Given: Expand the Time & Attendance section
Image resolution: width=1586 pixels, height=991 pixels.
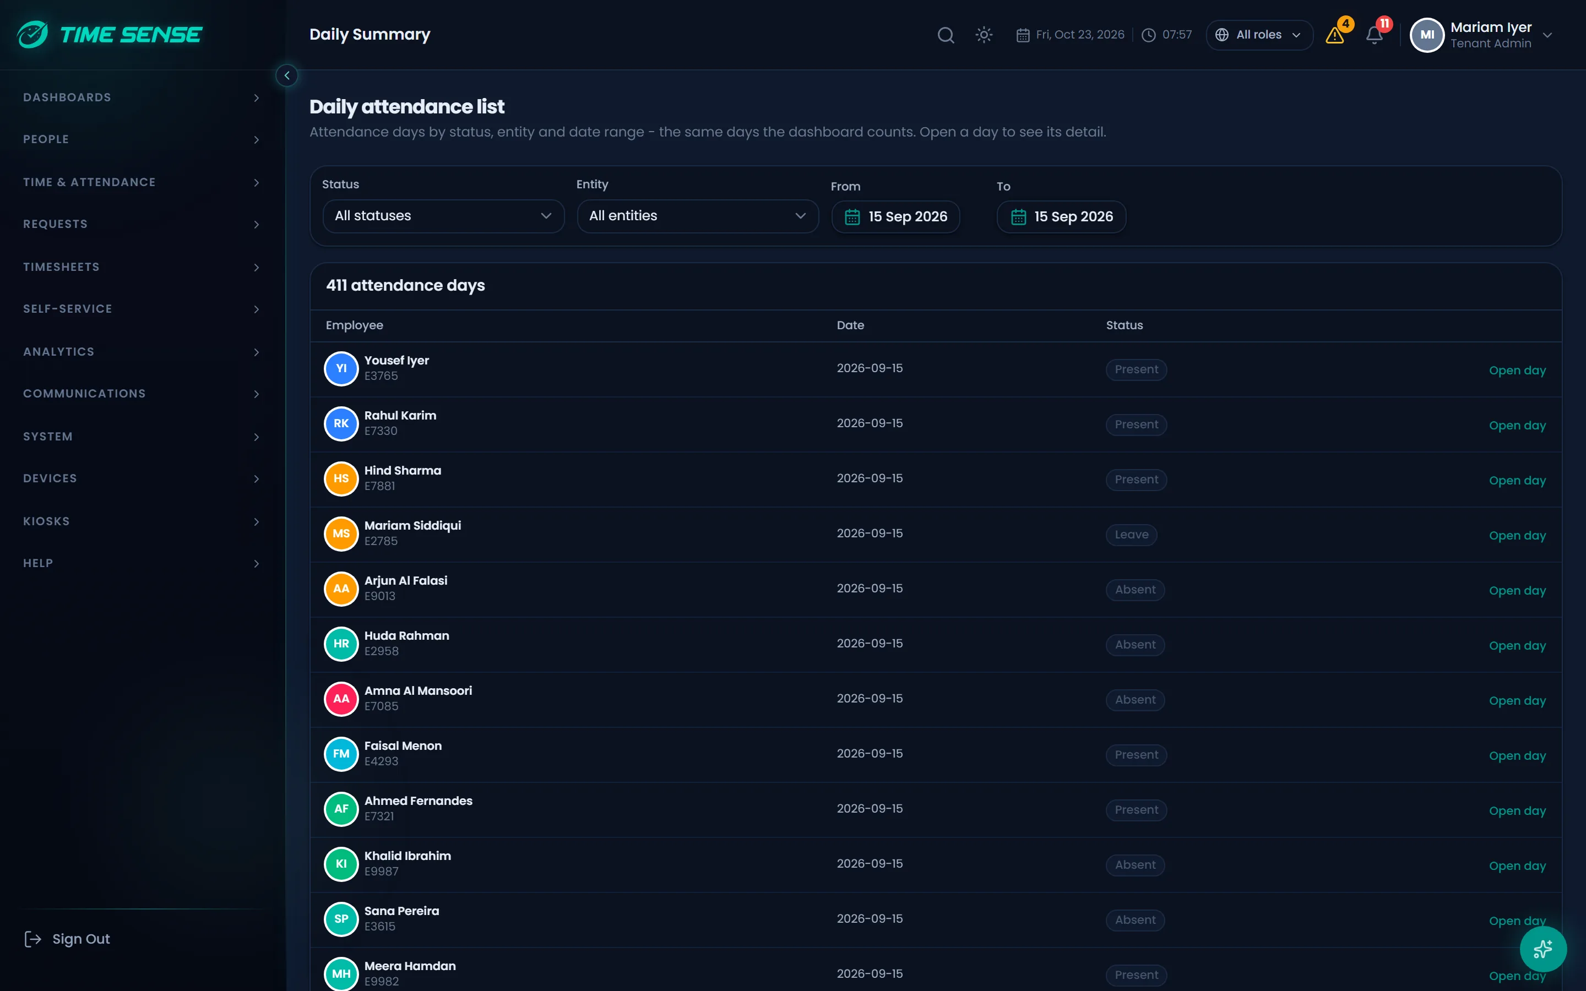Looking at the screenshot, I should pyautogui.click(x=142, y=182).
